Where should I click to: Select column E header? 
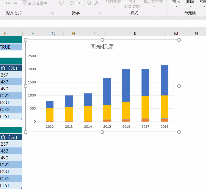tap(11, 34)
